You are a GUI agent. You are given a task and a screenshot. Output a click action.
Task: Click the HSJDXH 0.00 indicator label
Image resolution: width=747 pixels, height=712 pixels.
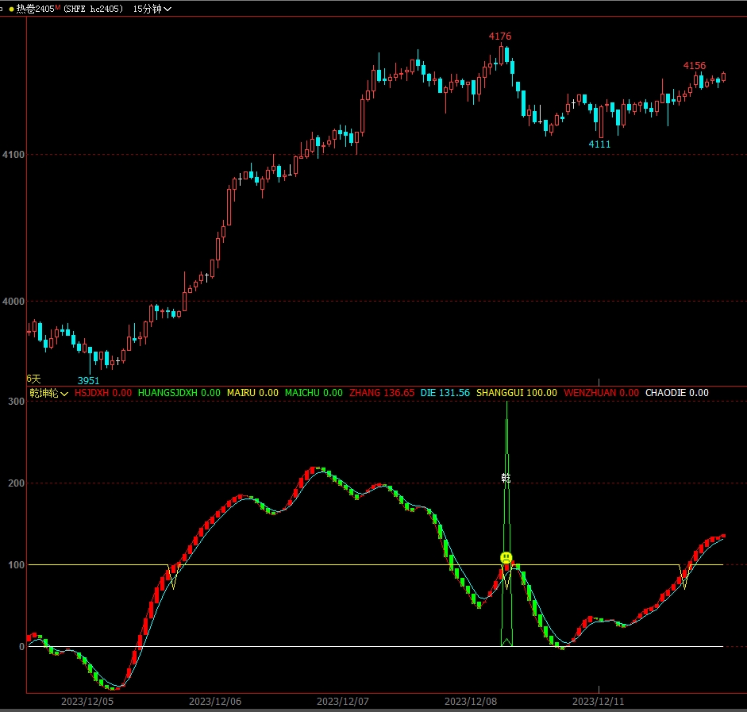pyautogui.click(x=103, y=393)
